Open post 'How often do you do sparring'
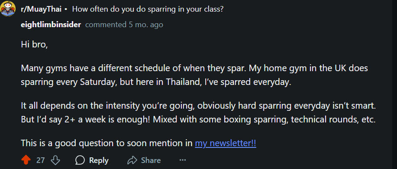This screenshot has width=397, height=169. (x=148, y=9)
